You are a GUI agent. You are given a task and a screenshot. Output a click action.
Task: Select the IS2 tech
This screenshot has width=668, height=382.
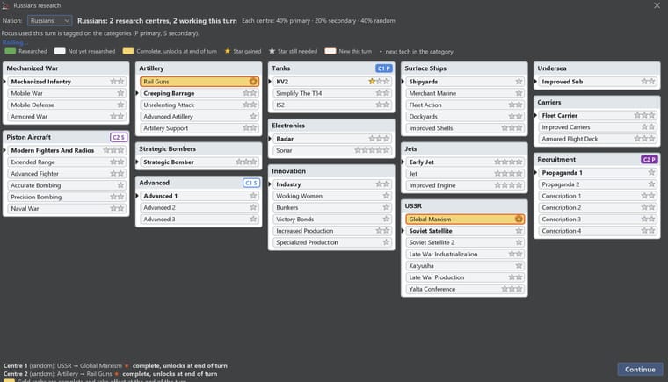[x=331, y=105]
